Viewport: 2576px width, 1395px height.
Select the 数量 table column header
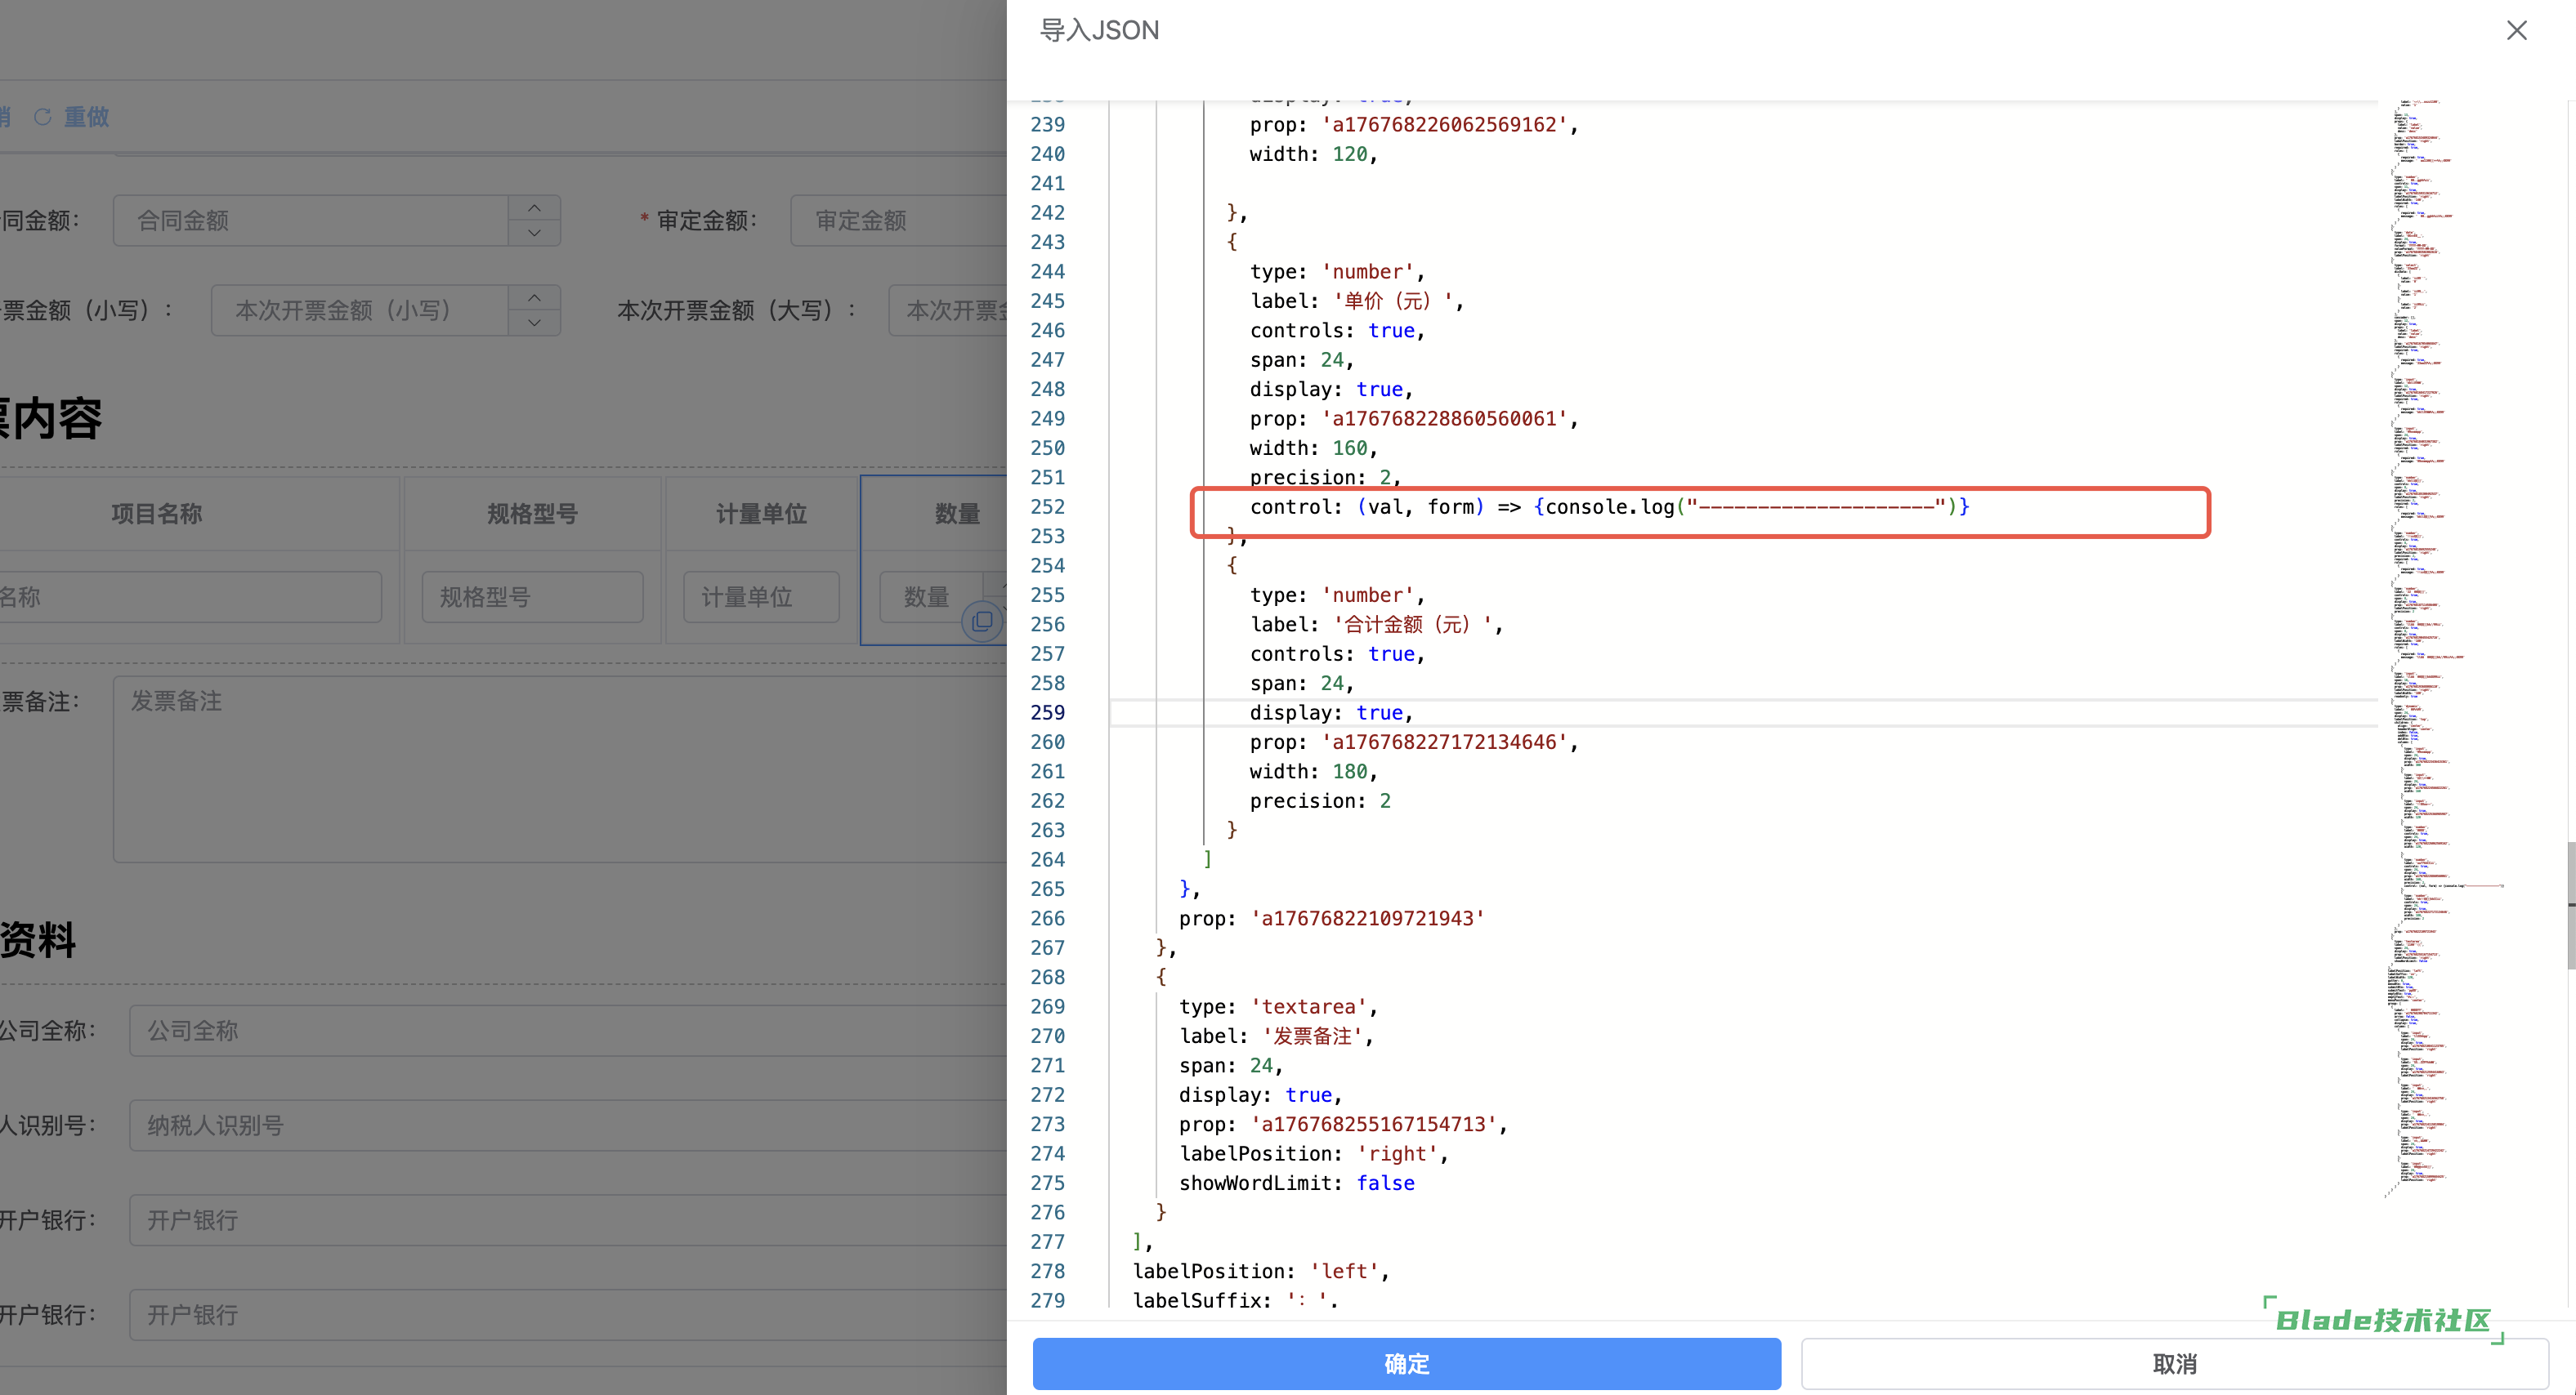click(x=956, y=514)
